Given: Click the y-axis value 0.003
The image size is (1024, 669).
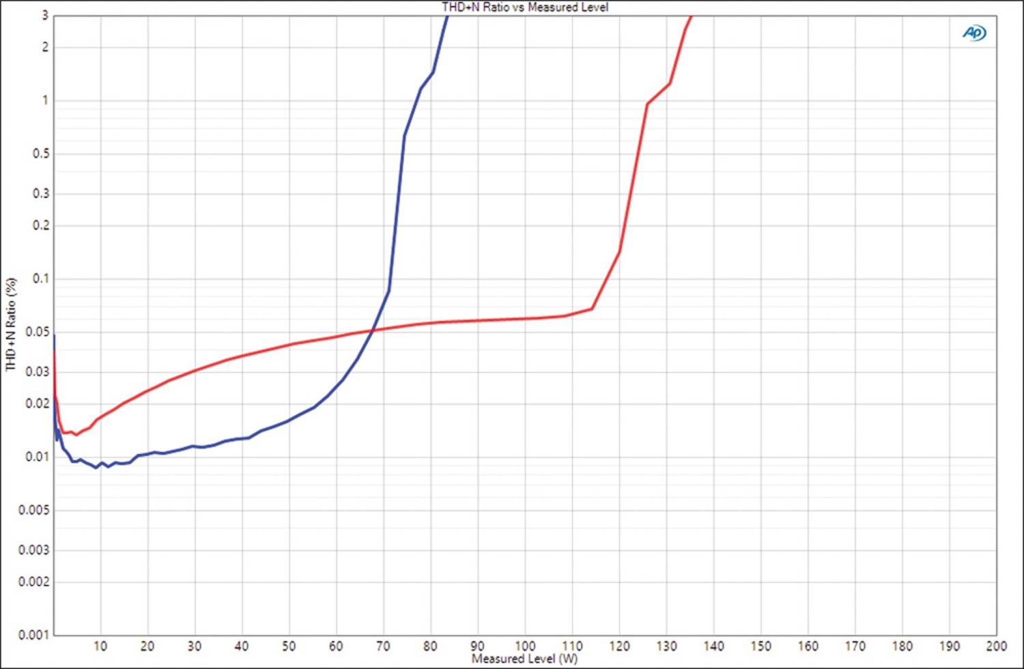Looking at the screenshot, I should (x=34, y=550).
